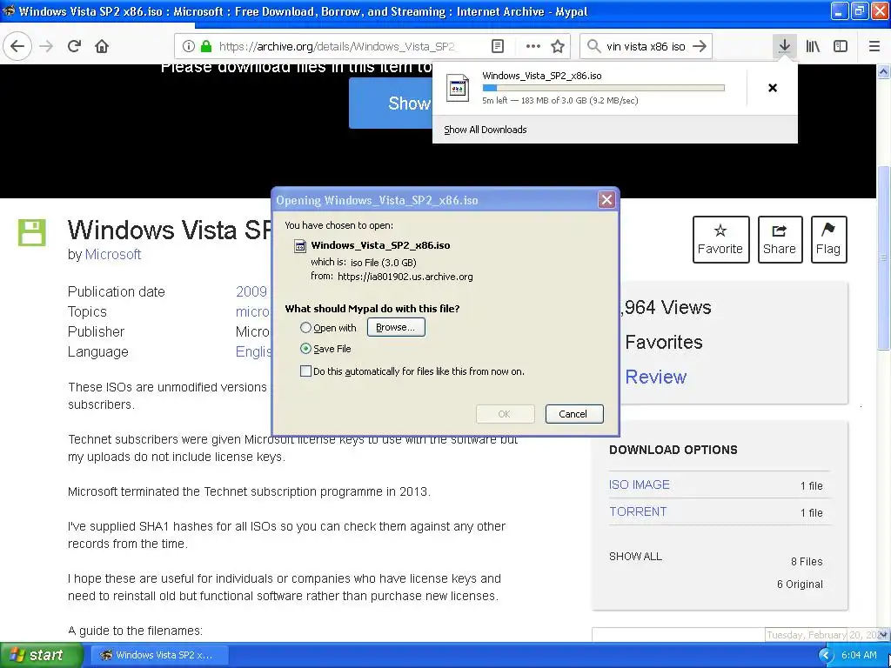Open the Microsoft author link
Screen dimensions: 891x668
[112, 255]
